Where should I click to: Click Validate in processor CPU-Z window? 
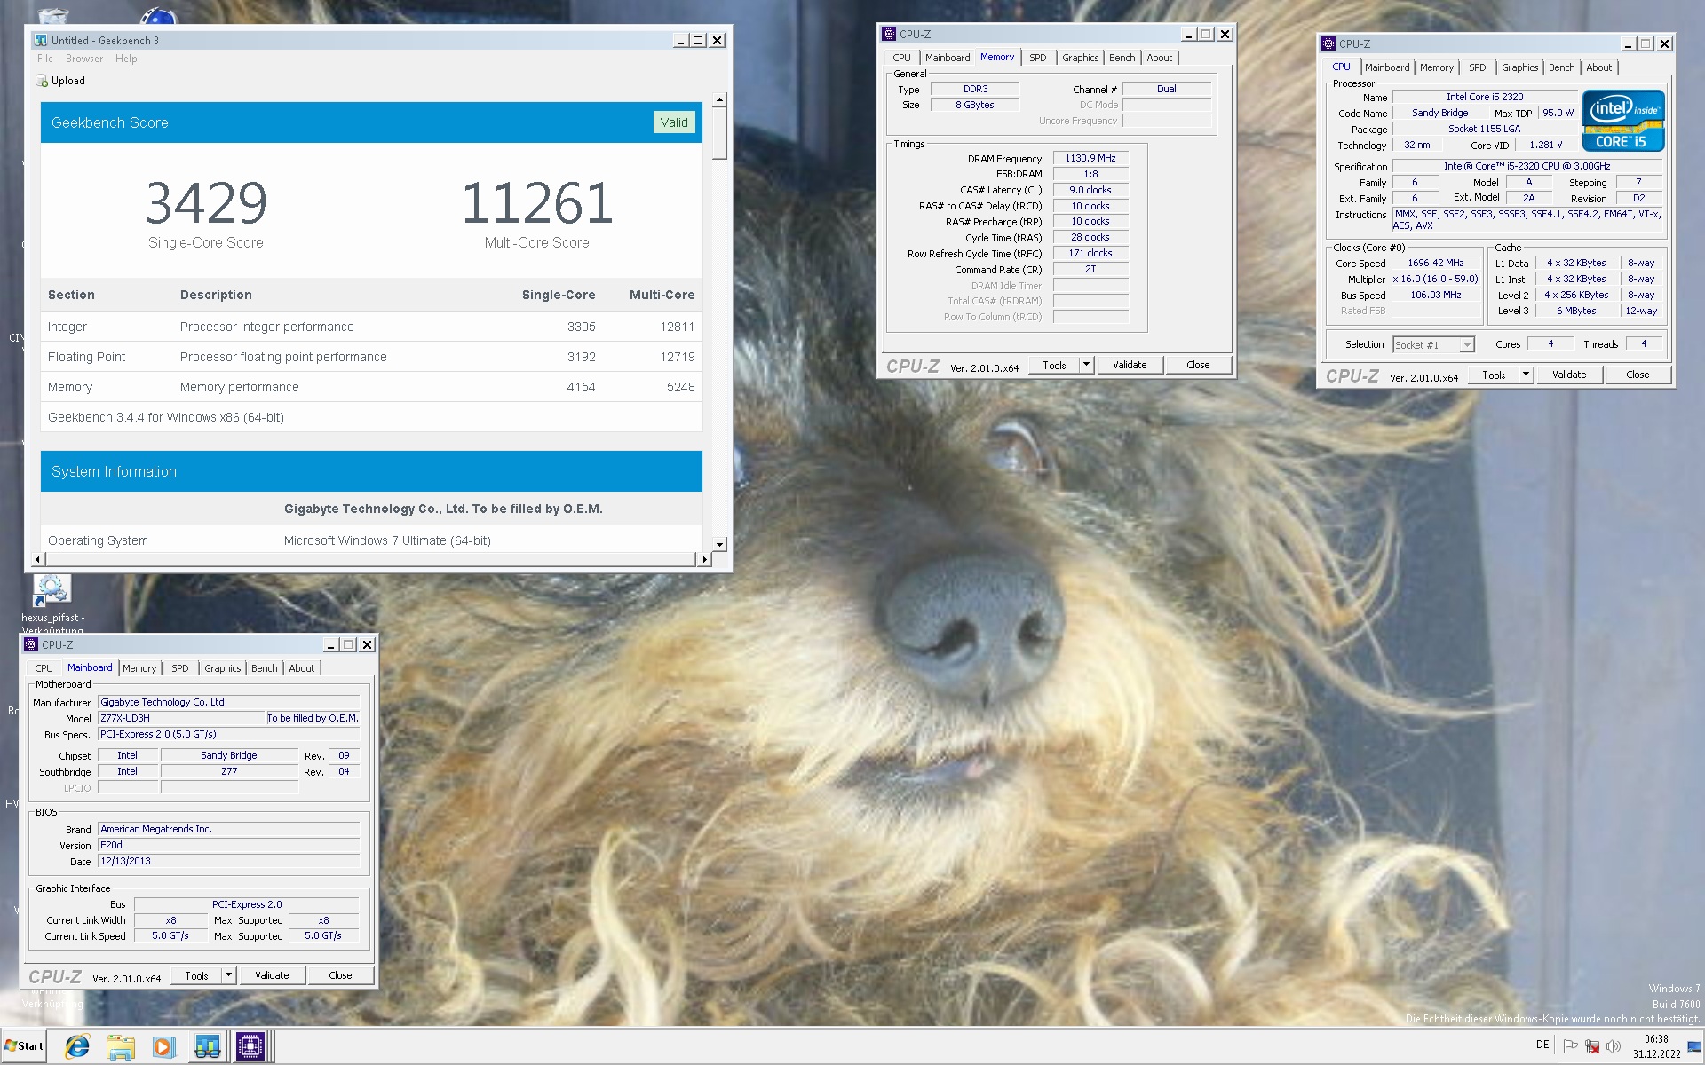pyautogui.click(x=1569, y=375)
